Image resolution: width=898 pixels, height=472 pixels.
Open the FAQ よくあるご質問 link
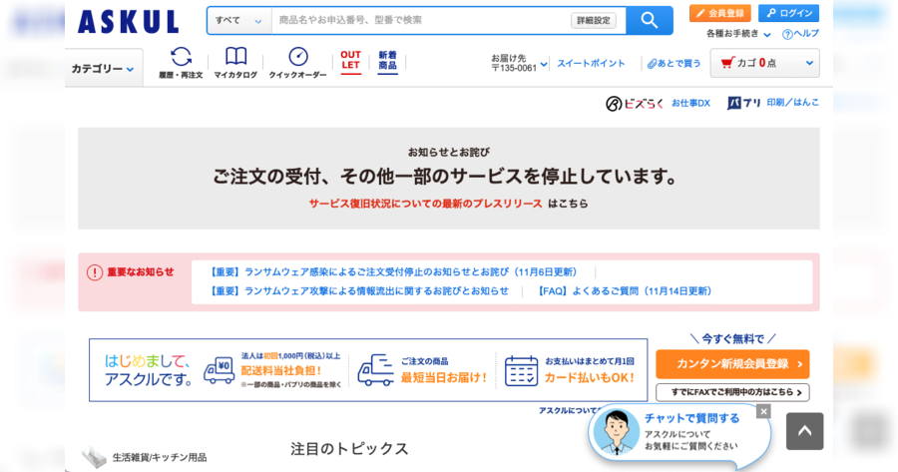(x=626, y=291)
